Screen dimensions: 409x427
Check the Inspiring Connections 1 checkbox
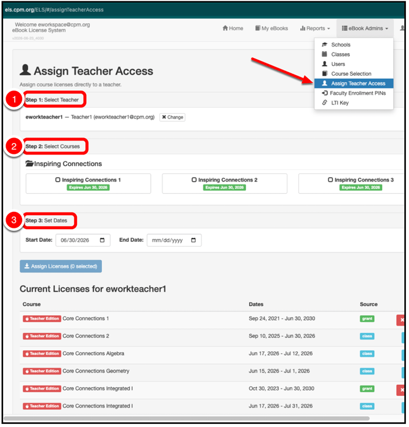click(x=58, y=181)
